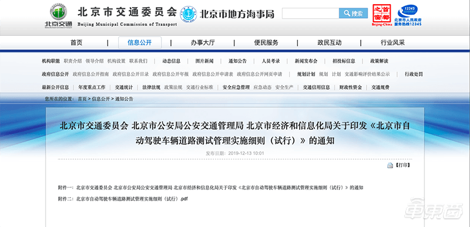This screenshot has width=470, height=227.
Task: Click the 政府信息公开 submenu heading
Action: pyautogui.click(x=55, y=74)
